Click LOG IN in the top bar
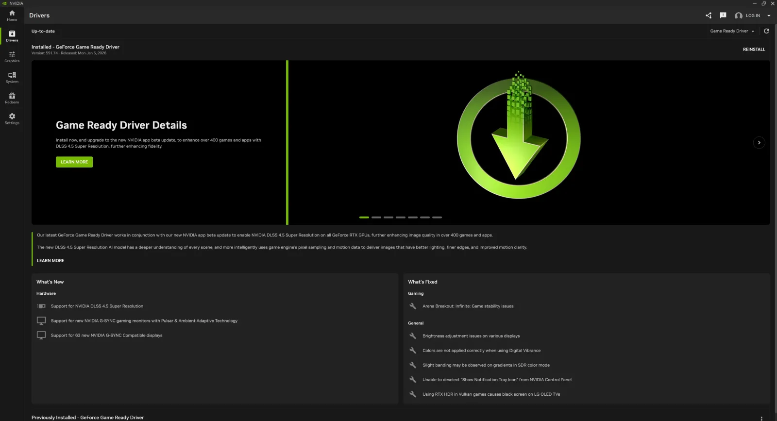The height and width of the screenshot is (421, 777). click(753, 16)
